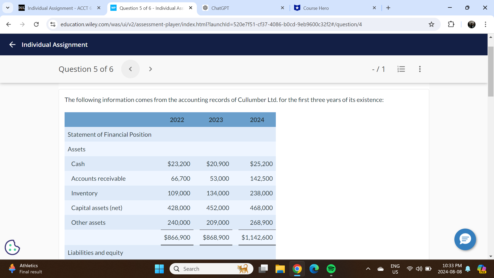Open the tab search dropdown chevron
This screenshot has height=278, width=494.
(x=7, y=8)
